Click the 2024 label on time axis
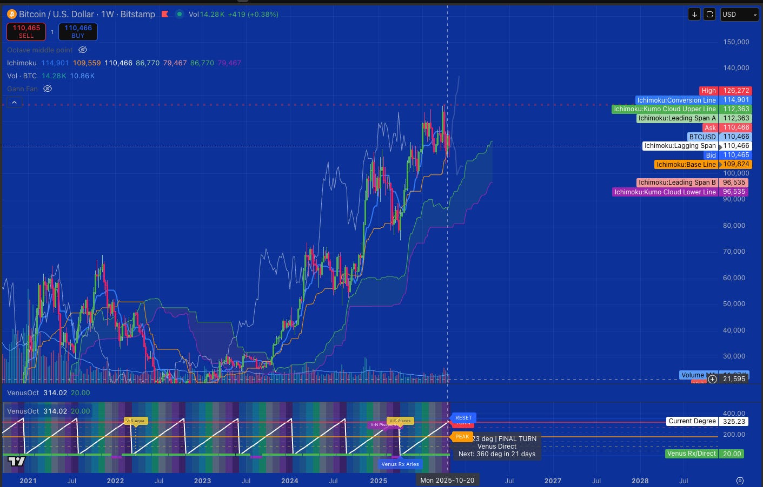The image size is (763, 487). coord(289,481)
